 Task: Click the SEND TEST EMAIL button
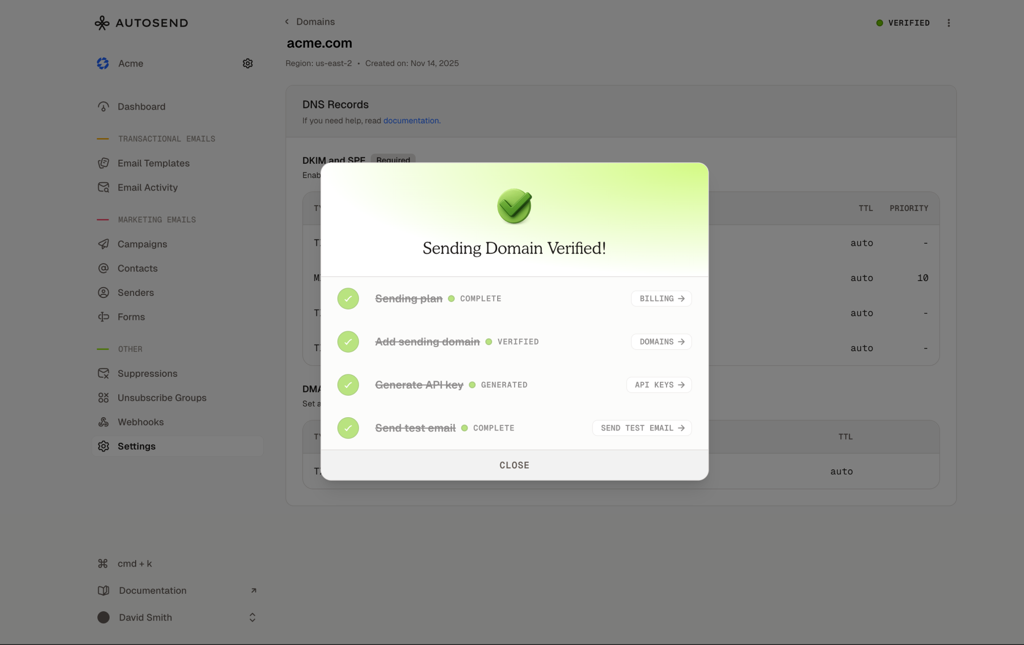click(642, 428)
